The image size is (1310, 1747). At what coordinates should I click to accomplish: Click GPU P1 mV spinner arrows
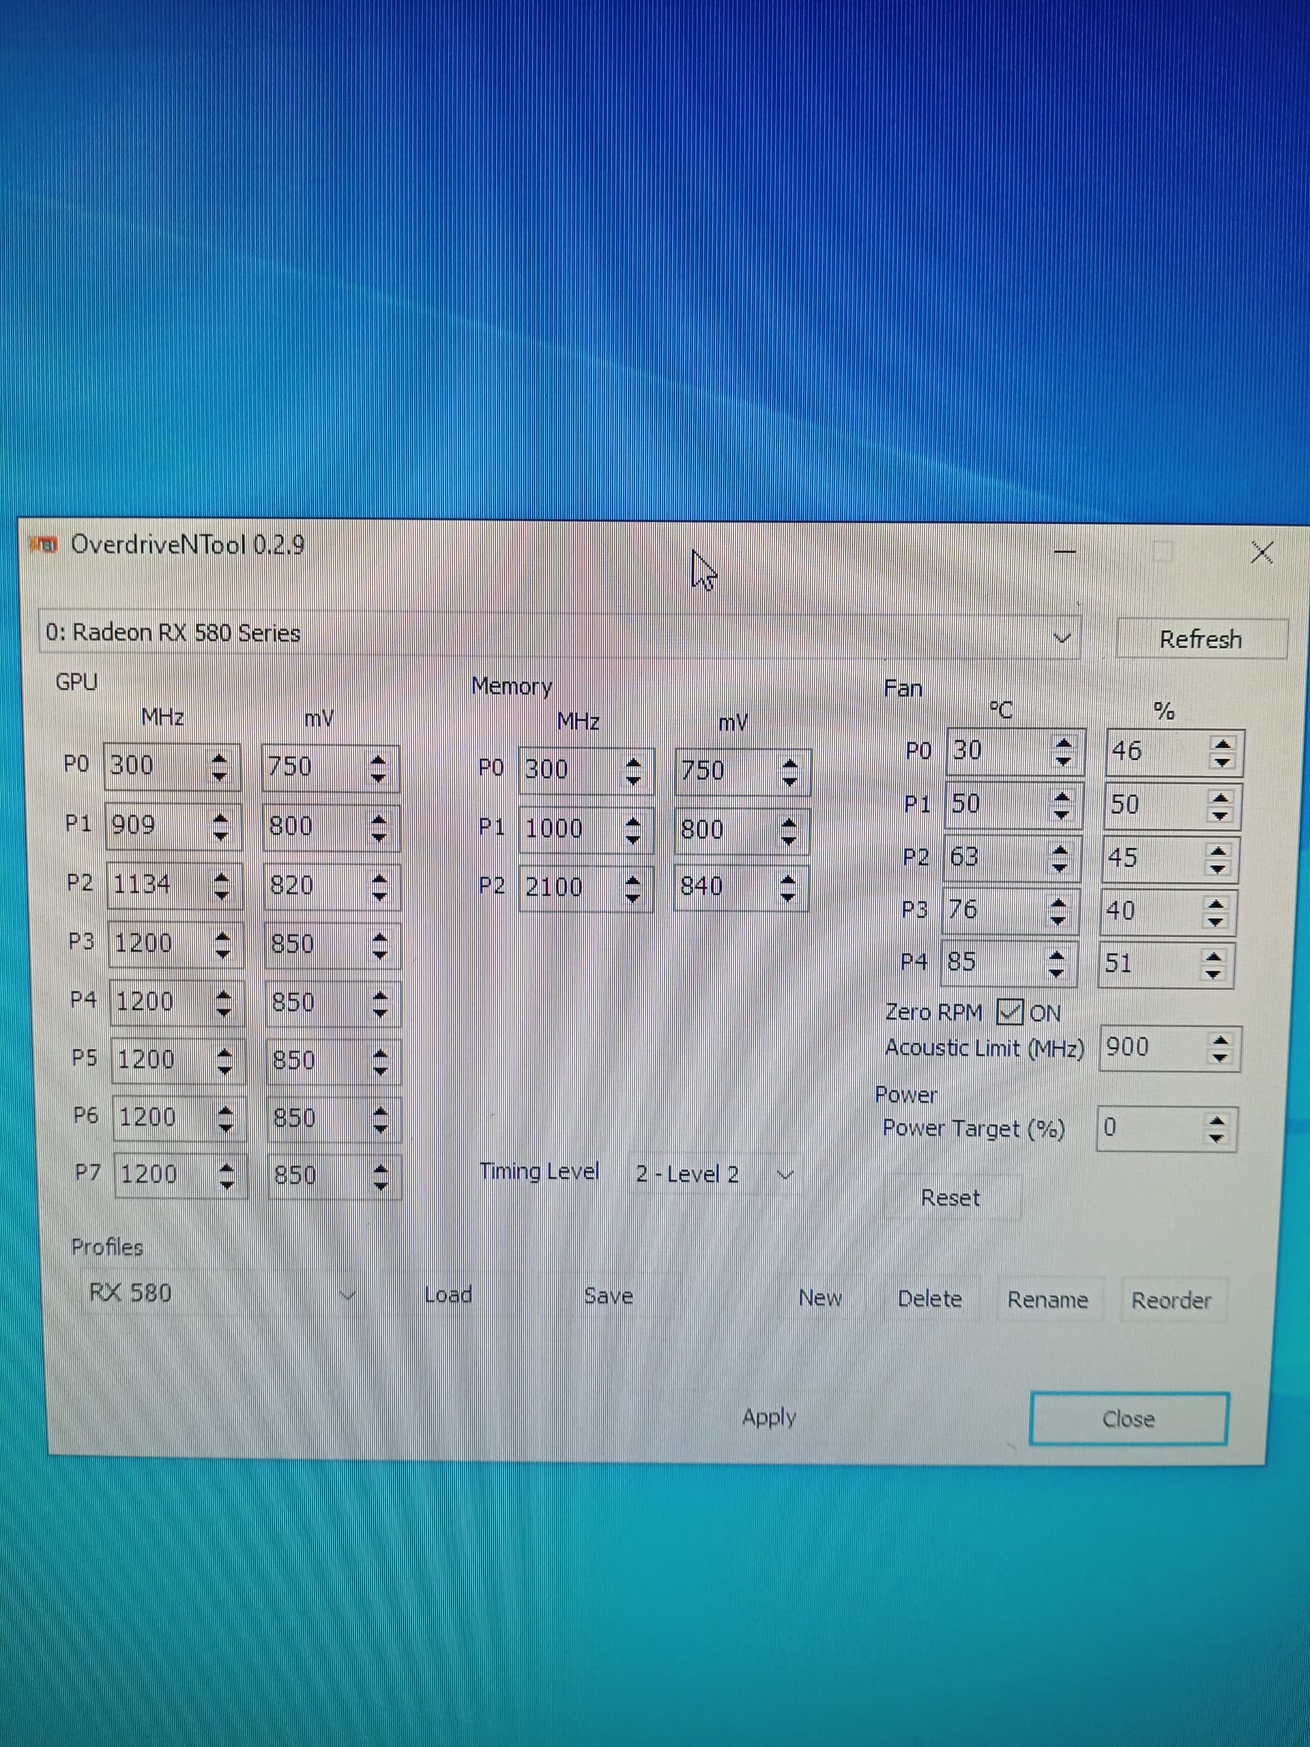pyautogui.click(x=379, y=828)
